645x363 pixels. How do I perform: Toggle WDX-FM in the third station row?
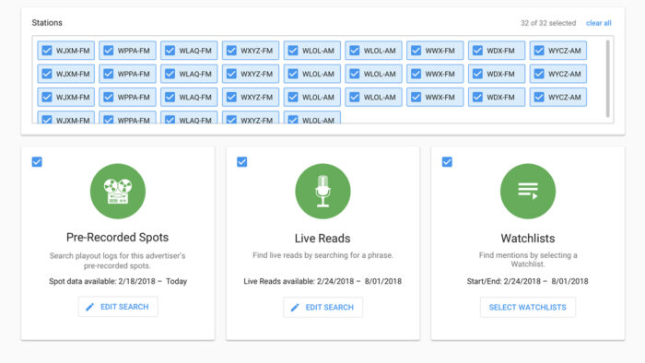497,97
